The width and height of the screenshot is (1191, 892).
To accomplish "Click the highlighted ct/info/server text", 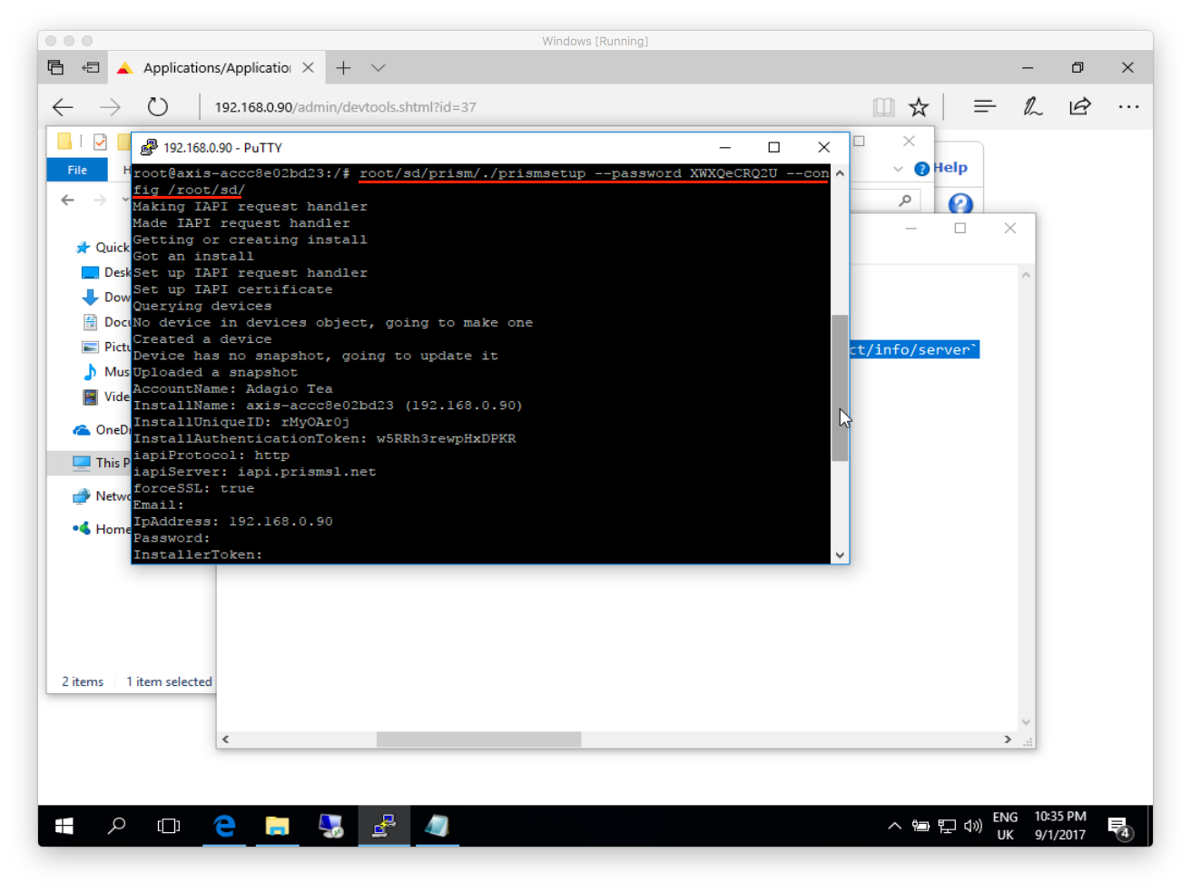I will (913, 349).
